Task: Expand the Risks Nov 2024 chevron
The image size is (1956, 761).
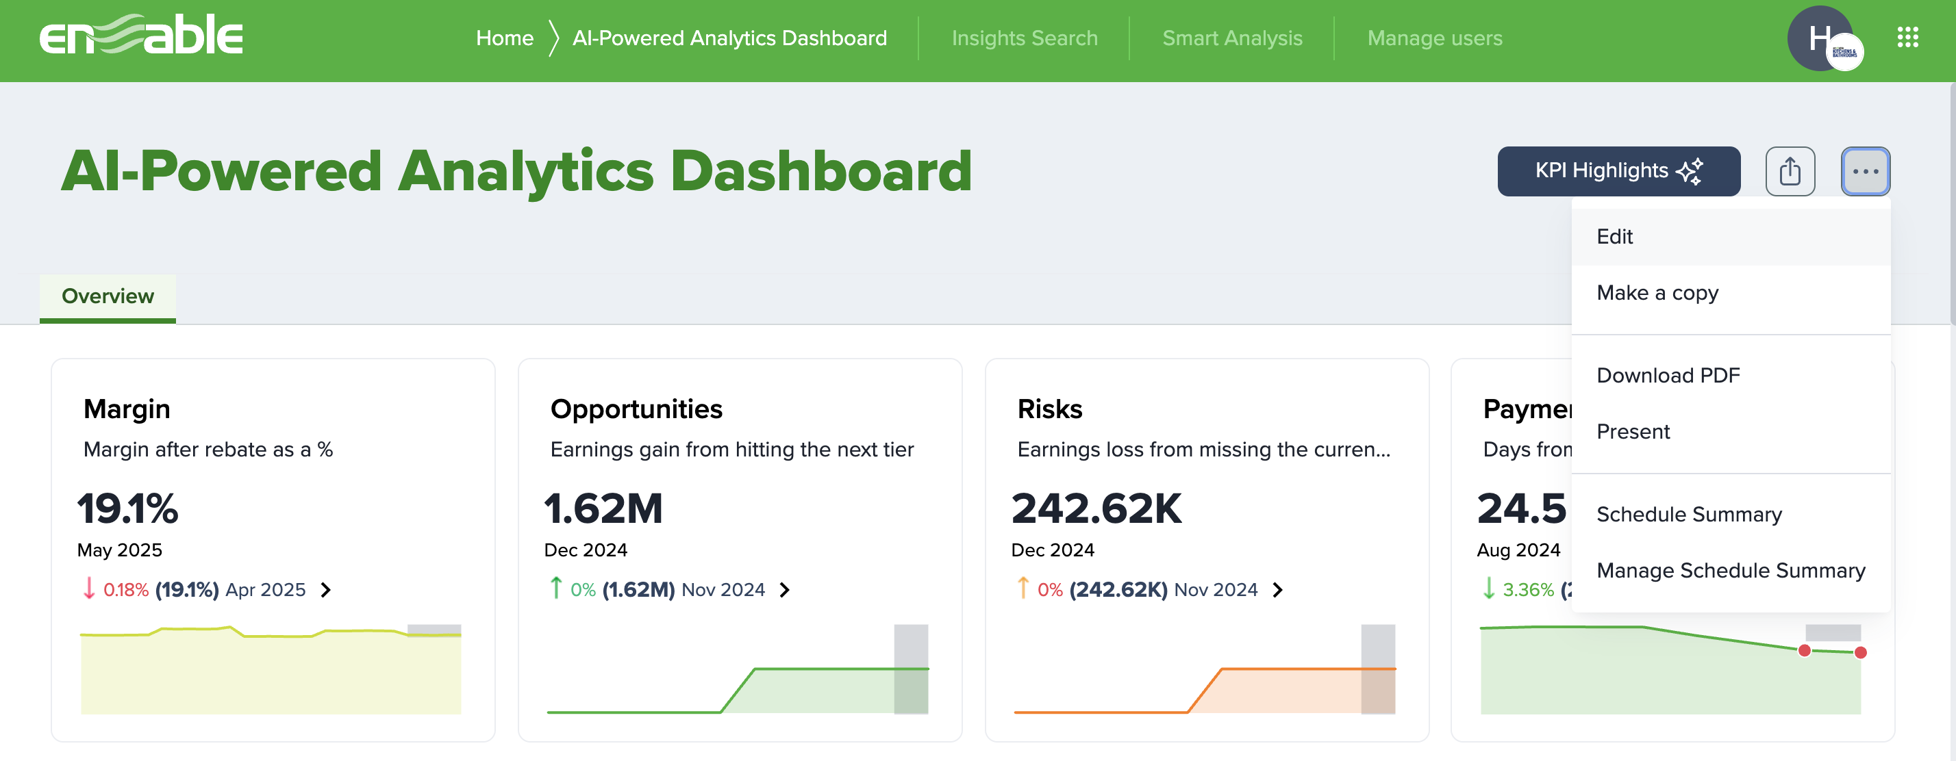Action: [x=1278, y=589]
